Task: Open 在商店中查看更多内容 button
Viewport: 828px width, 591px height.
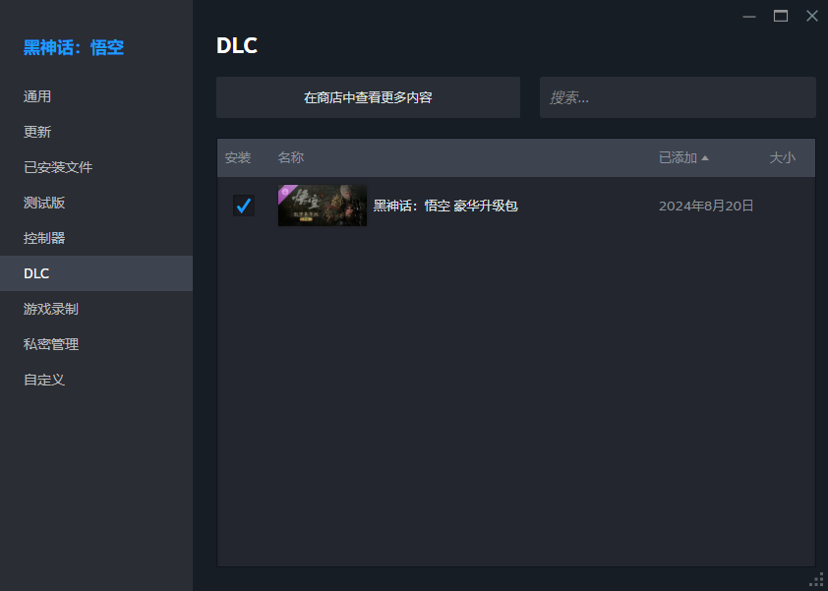Action: pyautogui.click(x=368, y=97)
